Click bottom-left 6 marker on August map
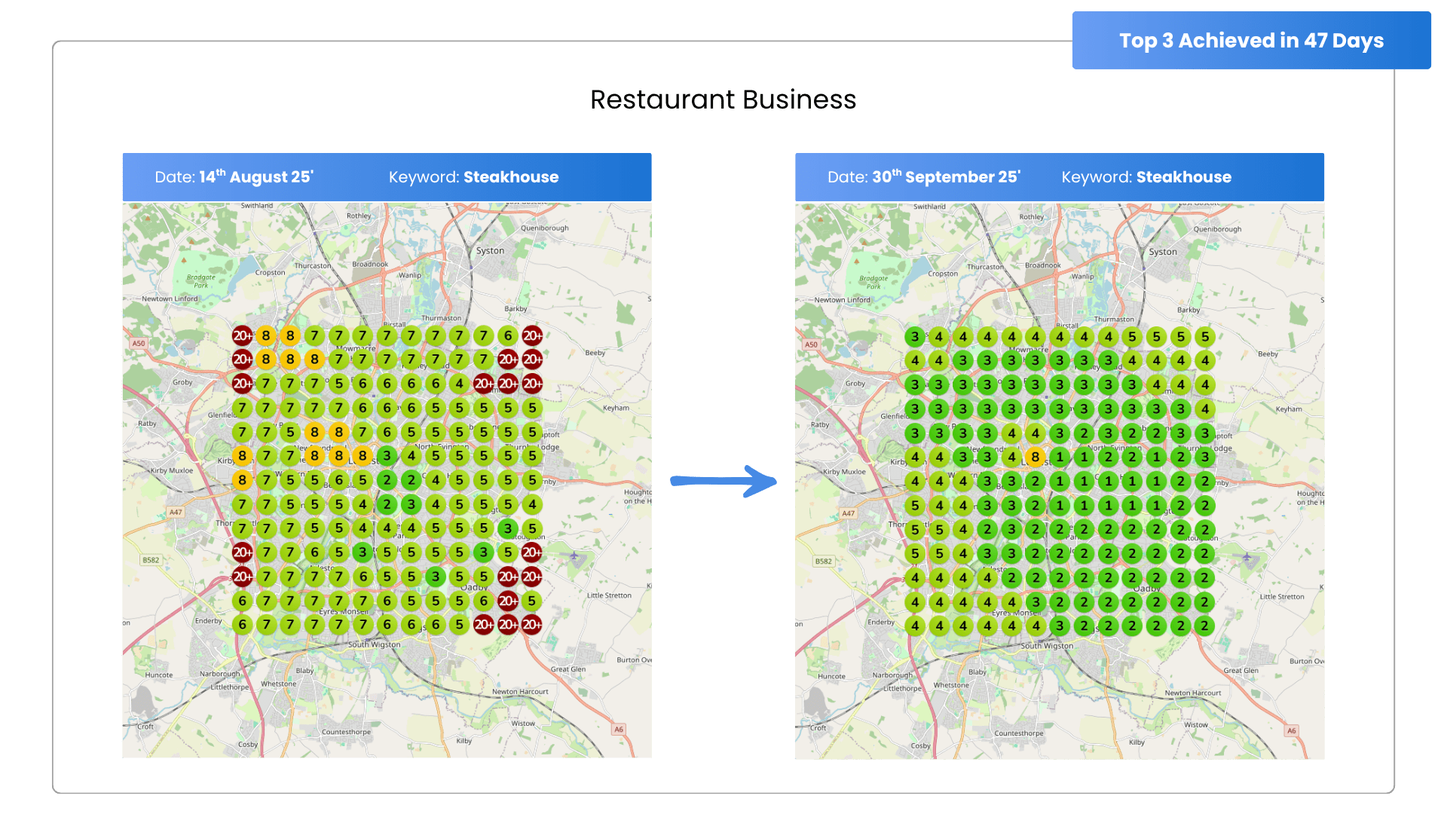This screenshot has width=1447, height=814. click(x=242, y=624)
